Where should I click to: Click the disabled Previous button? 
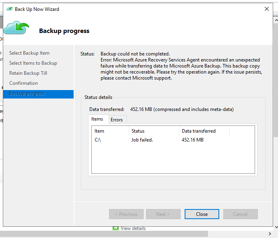click(x=126, y=214)
